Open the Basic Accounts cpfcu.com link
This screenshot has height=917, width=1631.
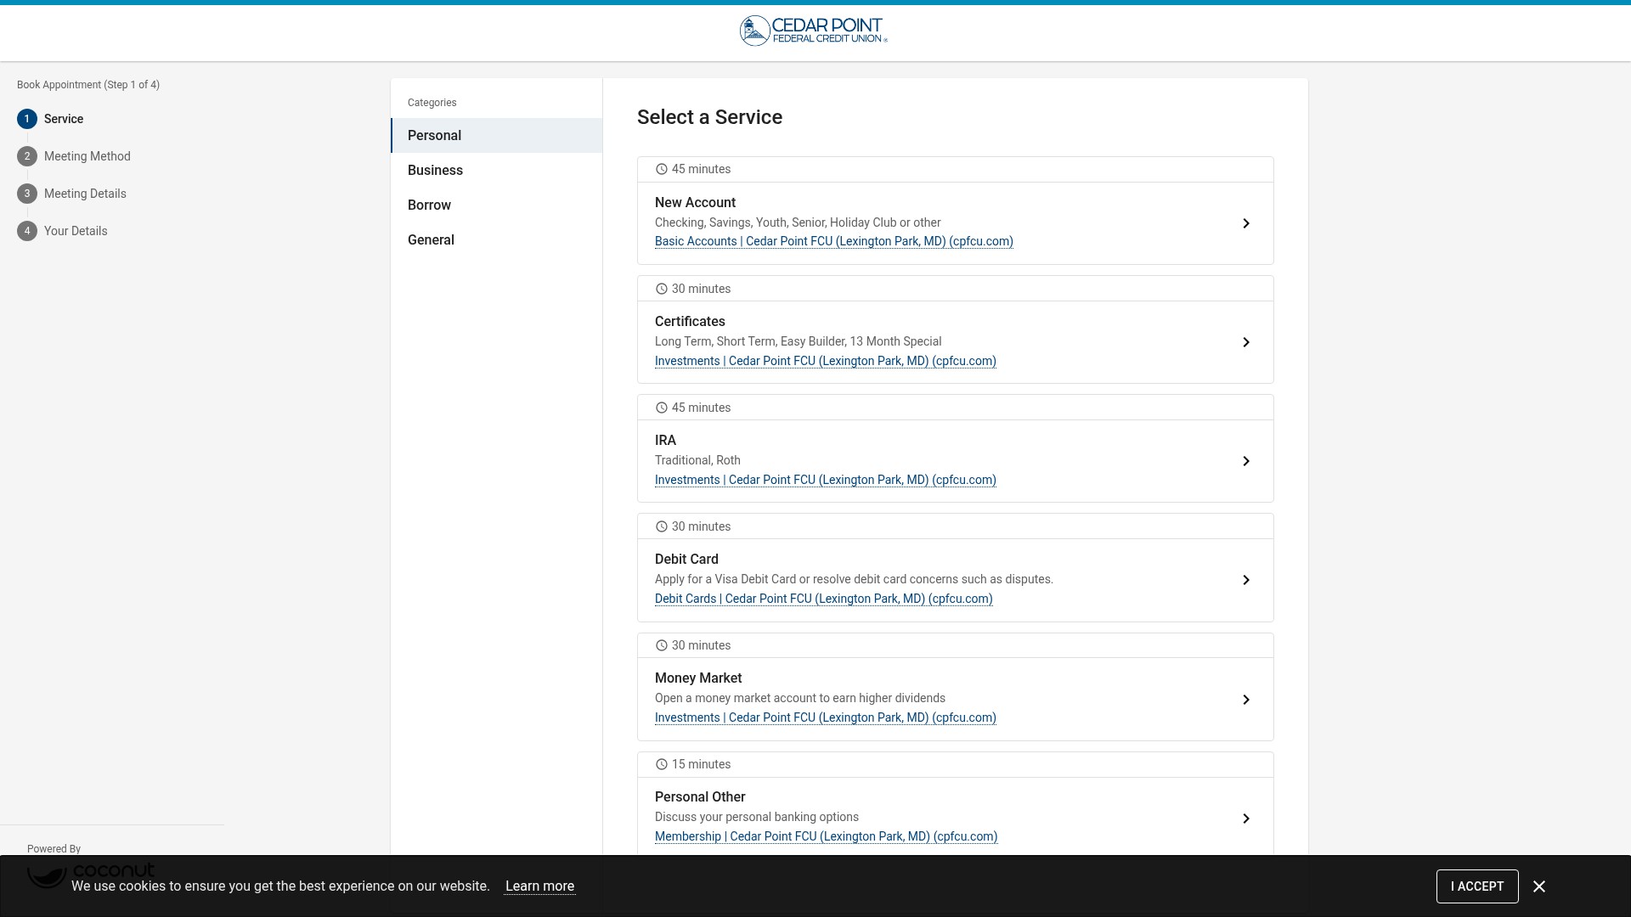tap(833, 241)
